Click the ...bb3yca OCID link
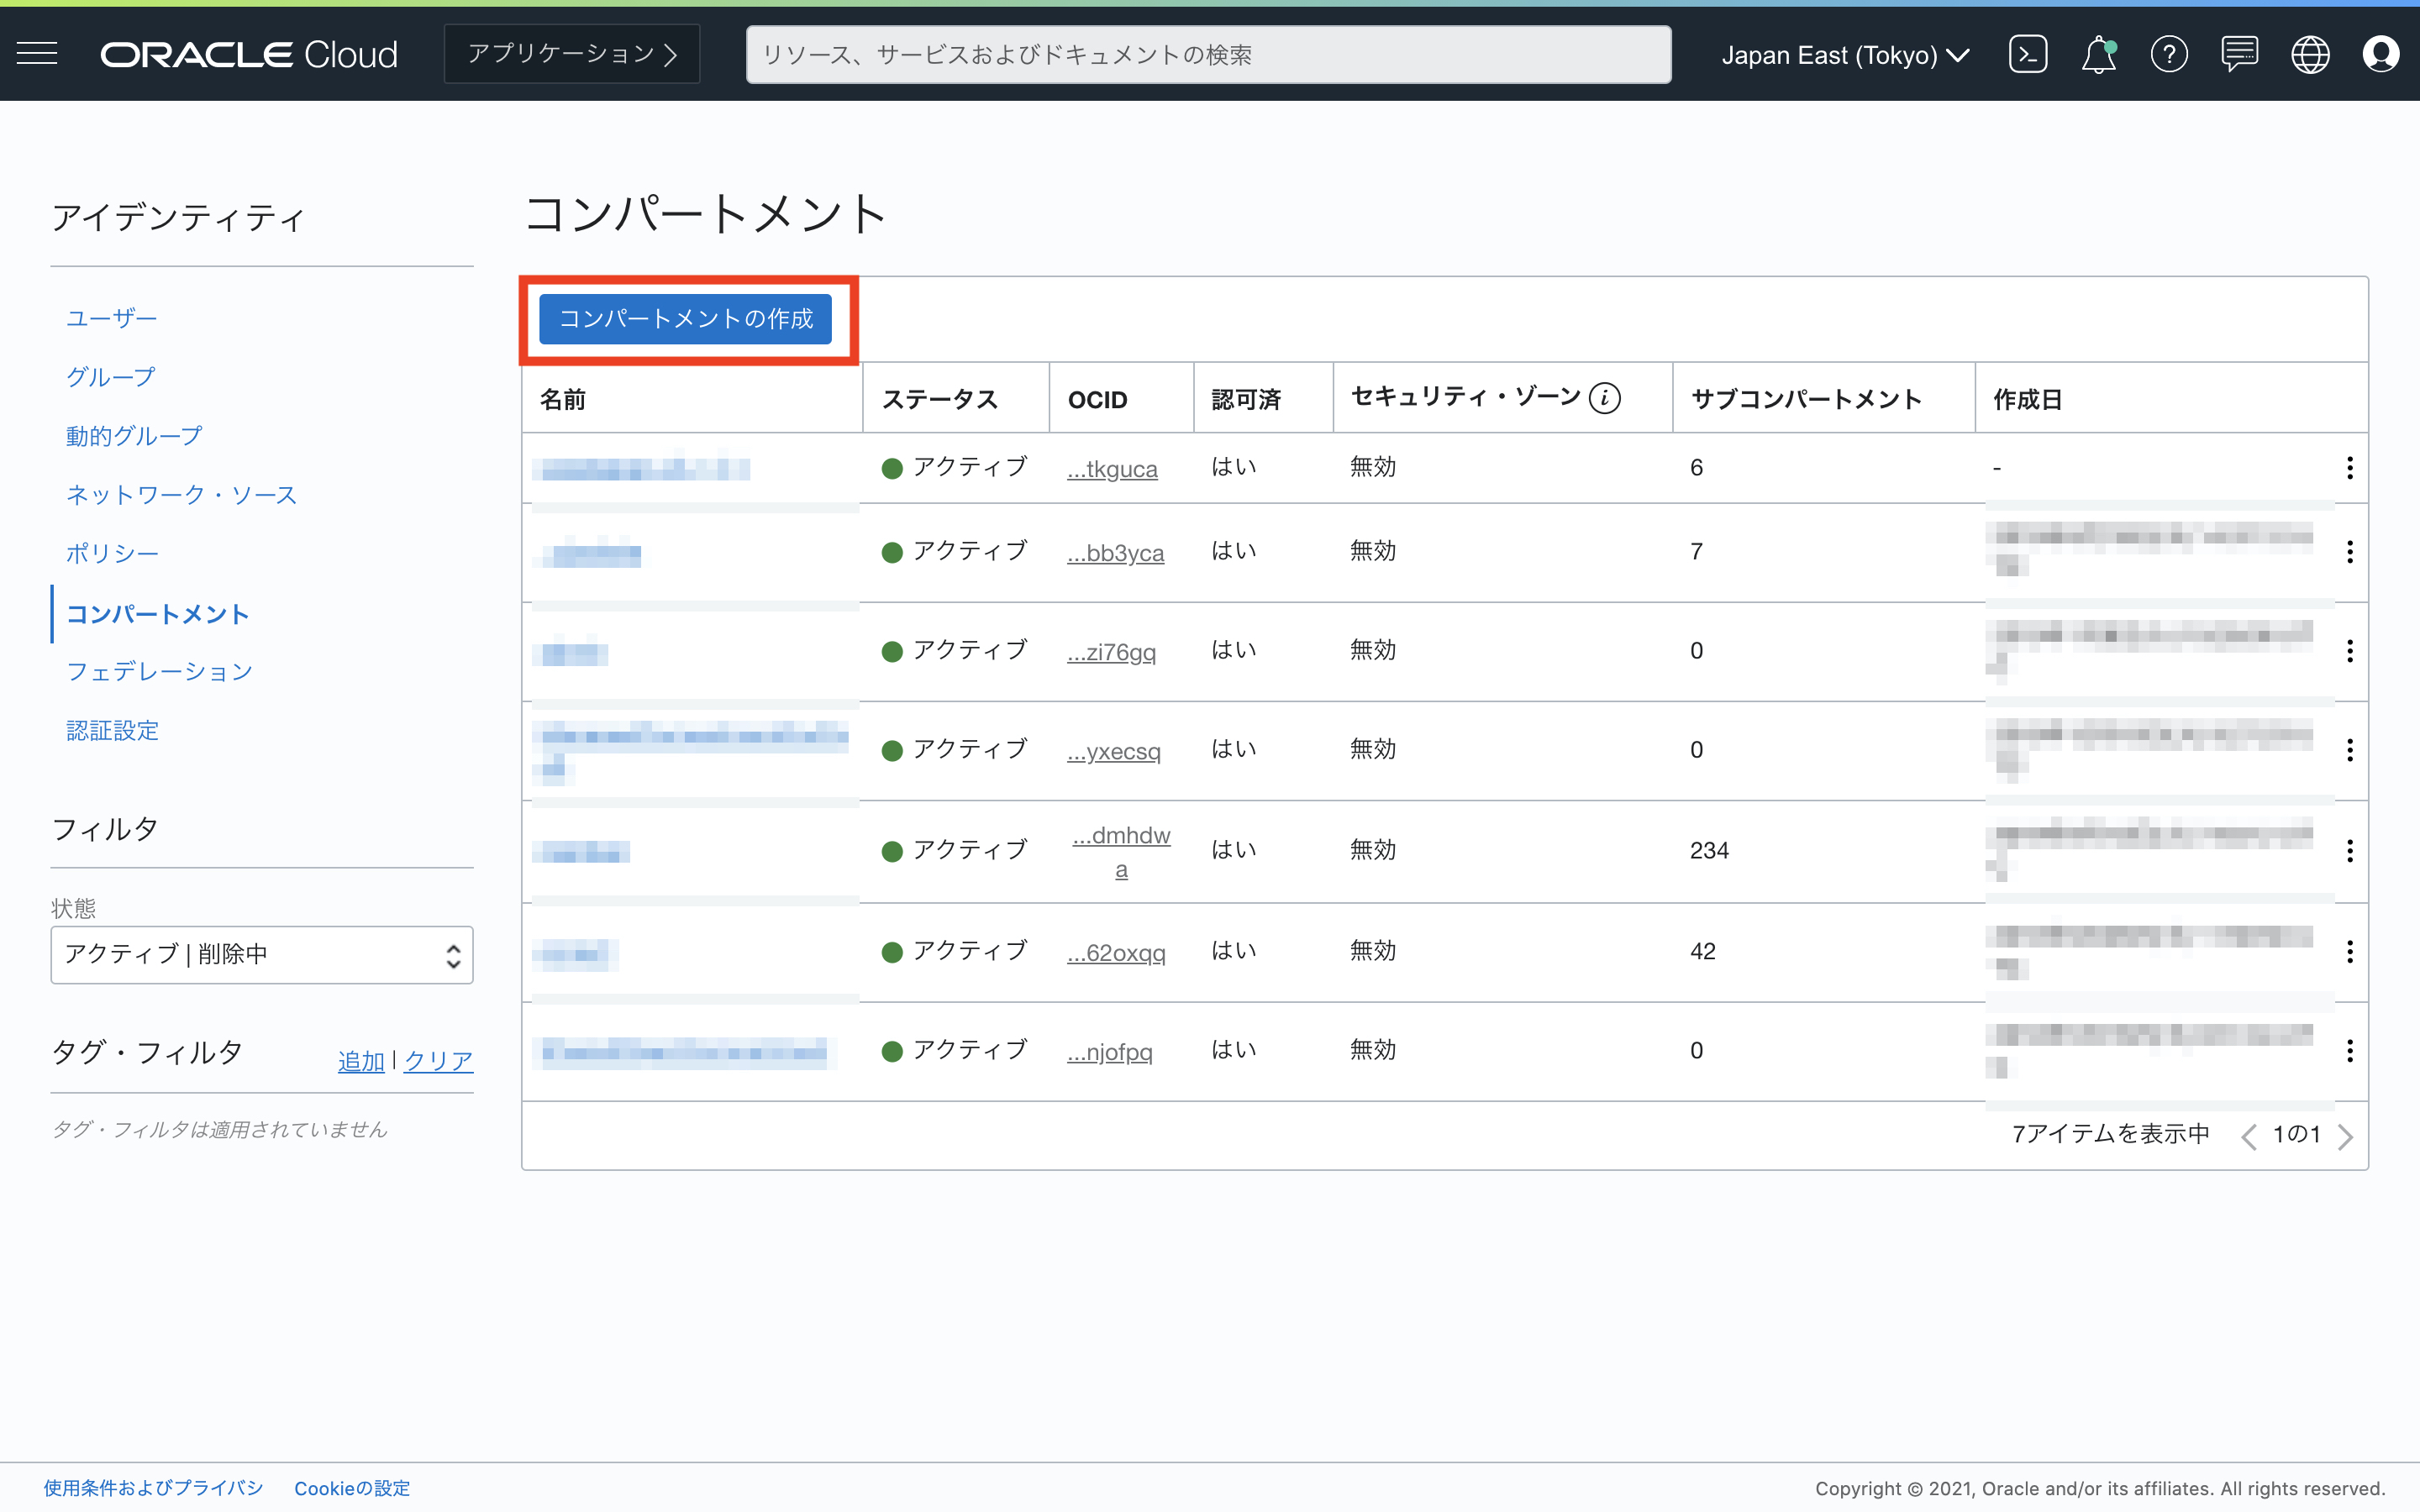 tap(1115, 553)
